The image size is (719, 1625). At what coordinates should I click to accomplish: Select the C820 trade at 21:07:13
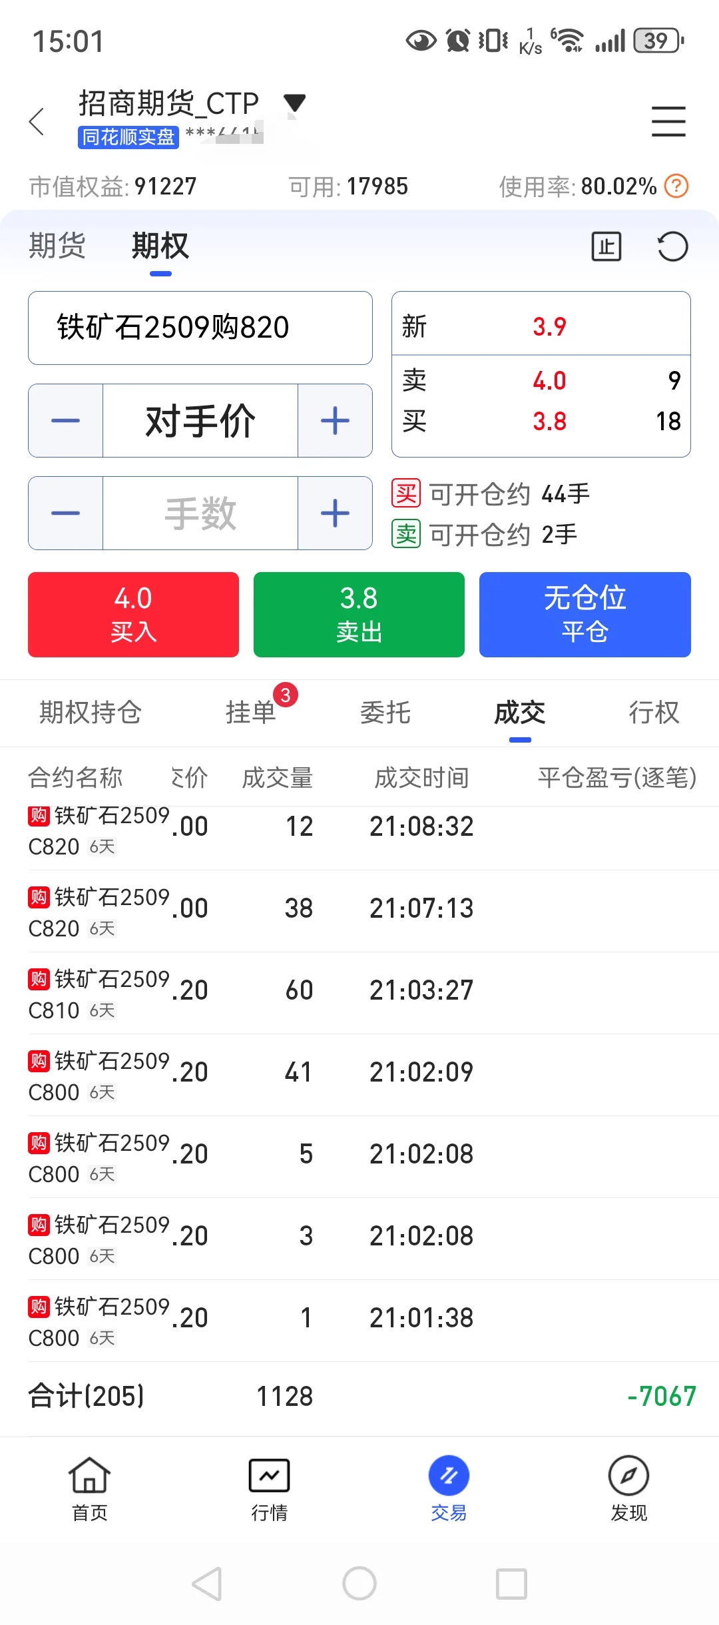pyautogui.click(x=359, y=912)
